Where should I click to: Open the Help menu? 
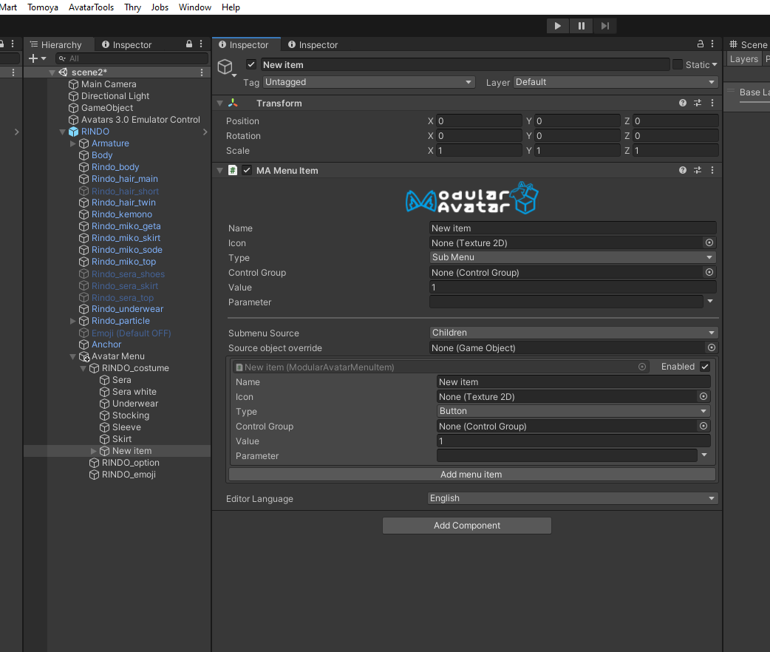[x=231, y=7]
